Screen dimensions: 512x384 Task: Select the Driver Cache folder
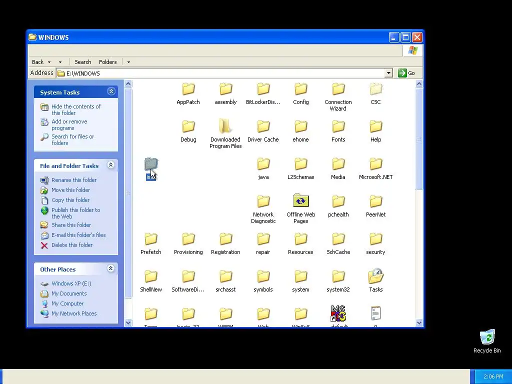pyautogui.click(x=263, y=131)
